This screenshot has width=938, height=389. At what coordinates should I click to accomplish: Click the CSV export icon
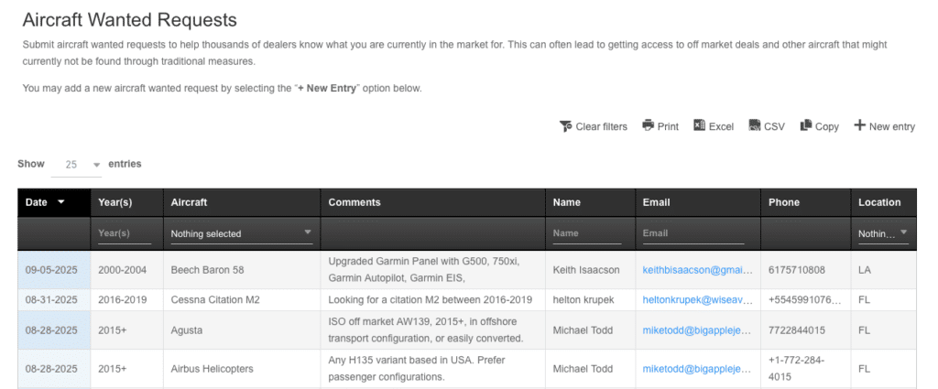[755, 125]
